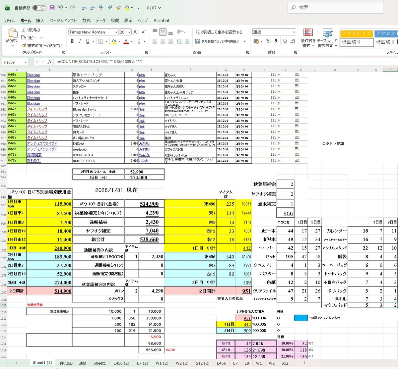The width and height of the screenshot is (398, 369).
Task: Add a new sheet with plus button
Action: pos(304,363)
